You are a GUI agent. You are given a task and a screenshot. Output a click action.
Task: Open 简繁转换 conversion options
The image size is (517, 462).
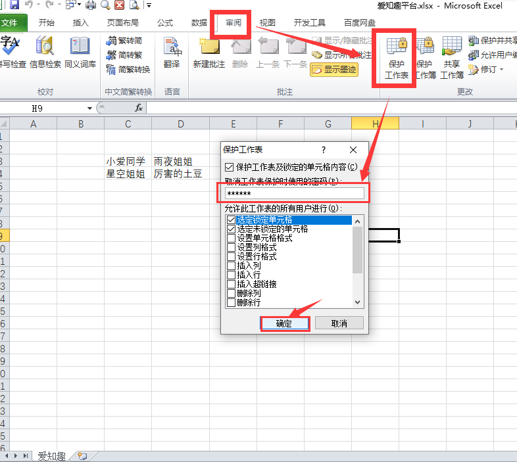pos(128,70)
